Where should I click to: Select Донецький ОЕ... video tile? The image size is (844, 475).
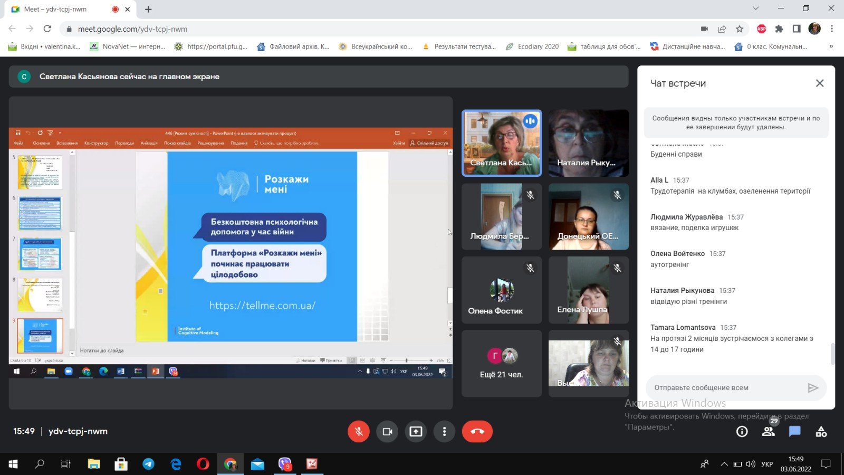point(589,216)
